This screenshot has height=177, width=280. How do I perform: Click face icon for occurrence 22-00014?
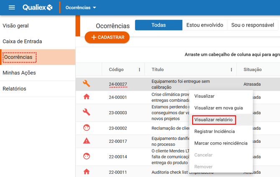pos(87,156)
